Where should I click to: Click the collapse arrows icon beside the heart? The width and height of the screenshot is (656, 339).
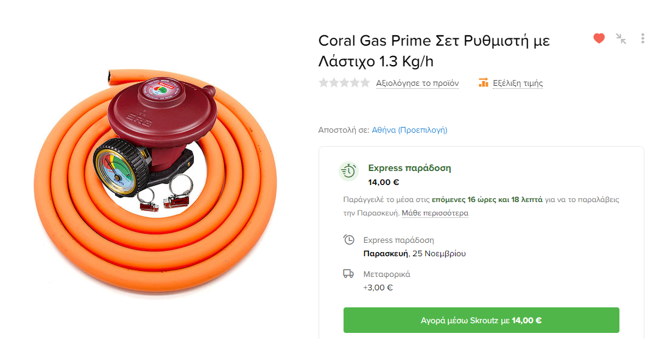[621, 39]
